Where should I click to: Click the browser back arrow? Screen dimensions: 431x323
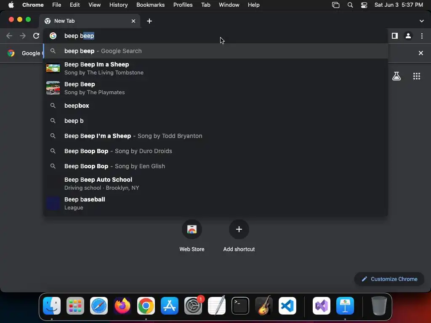(x=9, y=36)
